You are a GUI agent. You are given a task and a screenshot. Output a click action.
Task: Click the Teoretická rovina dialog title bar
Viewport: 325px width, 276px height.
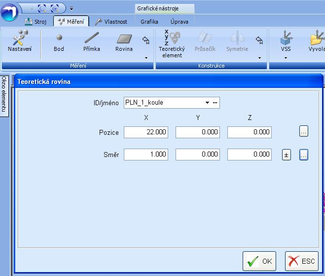168,81
